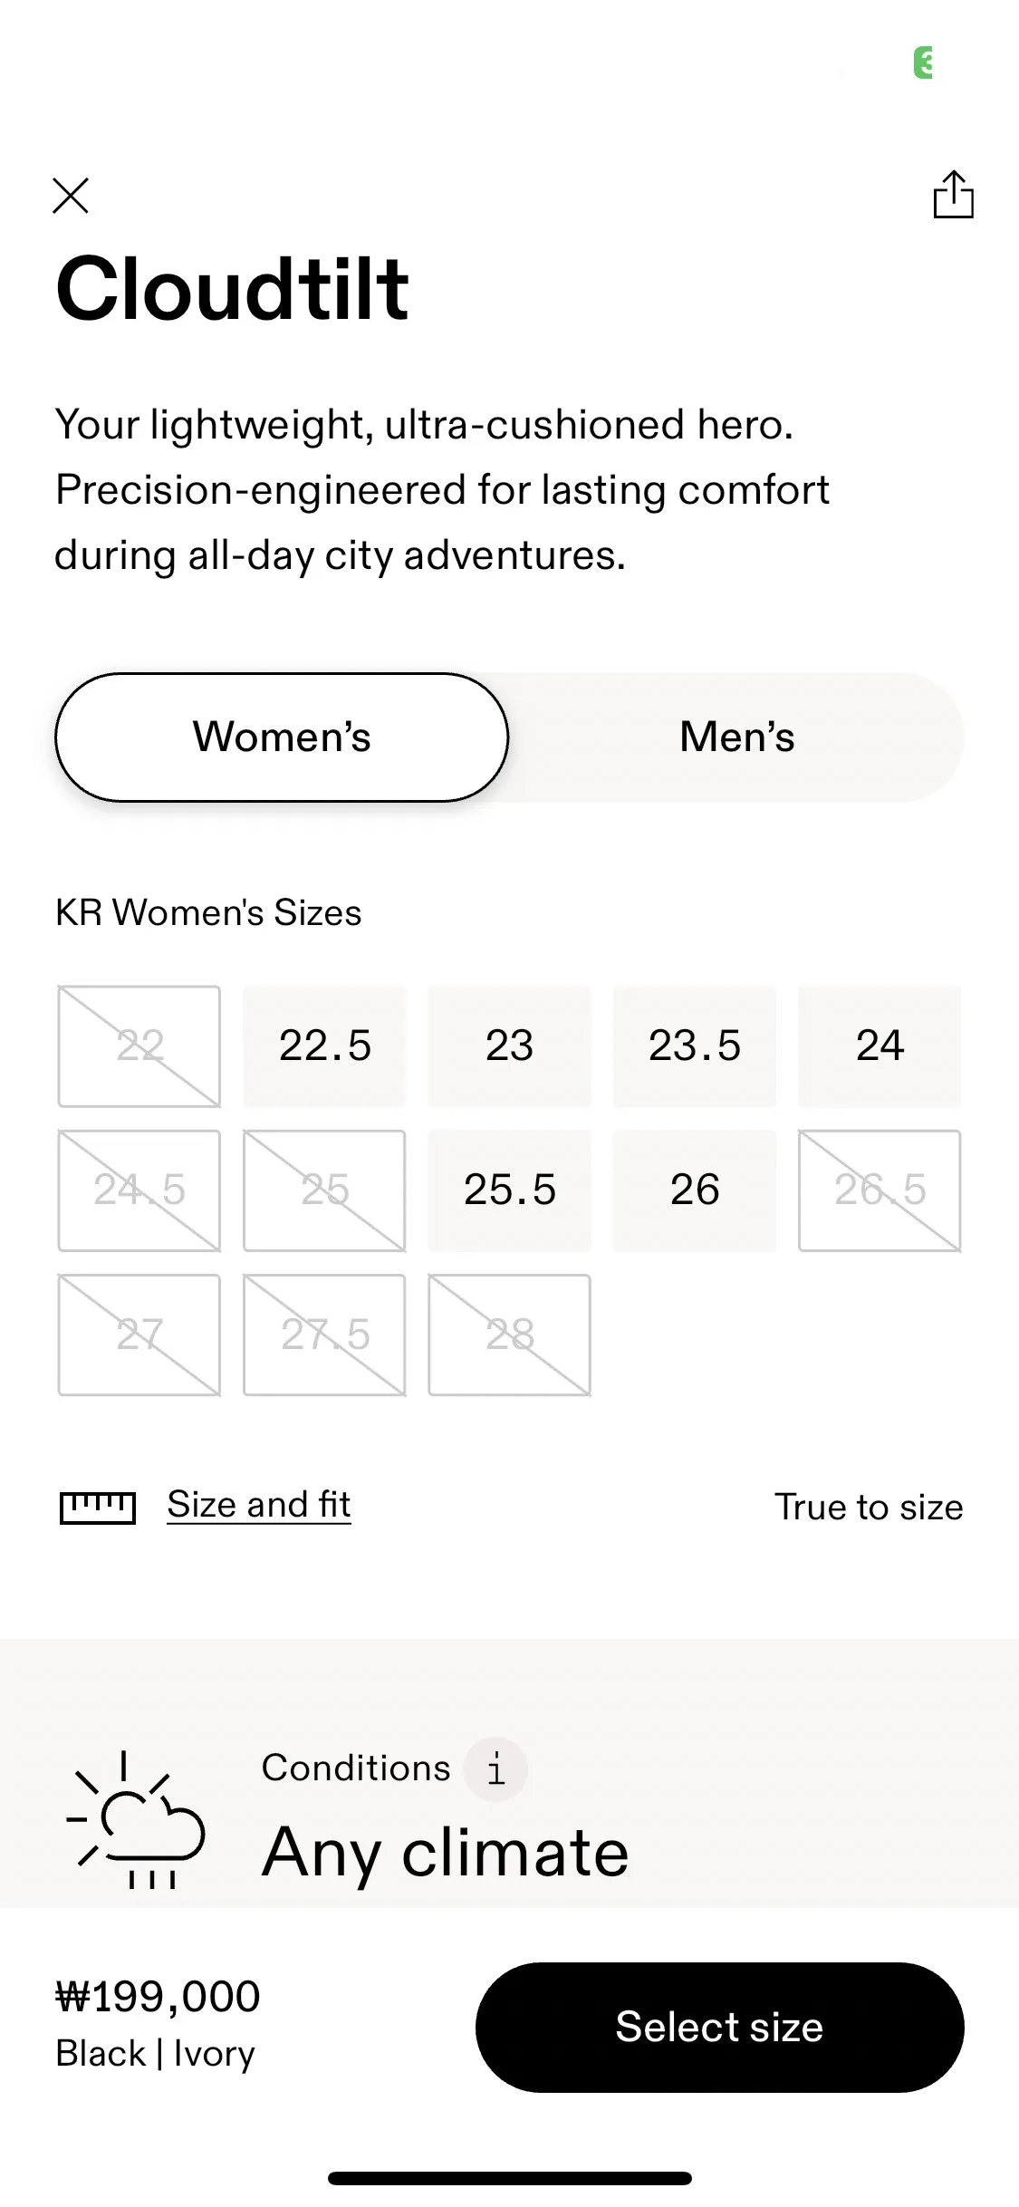Tap the share icon
The image size is (1019, 2207).
[953, 194]
